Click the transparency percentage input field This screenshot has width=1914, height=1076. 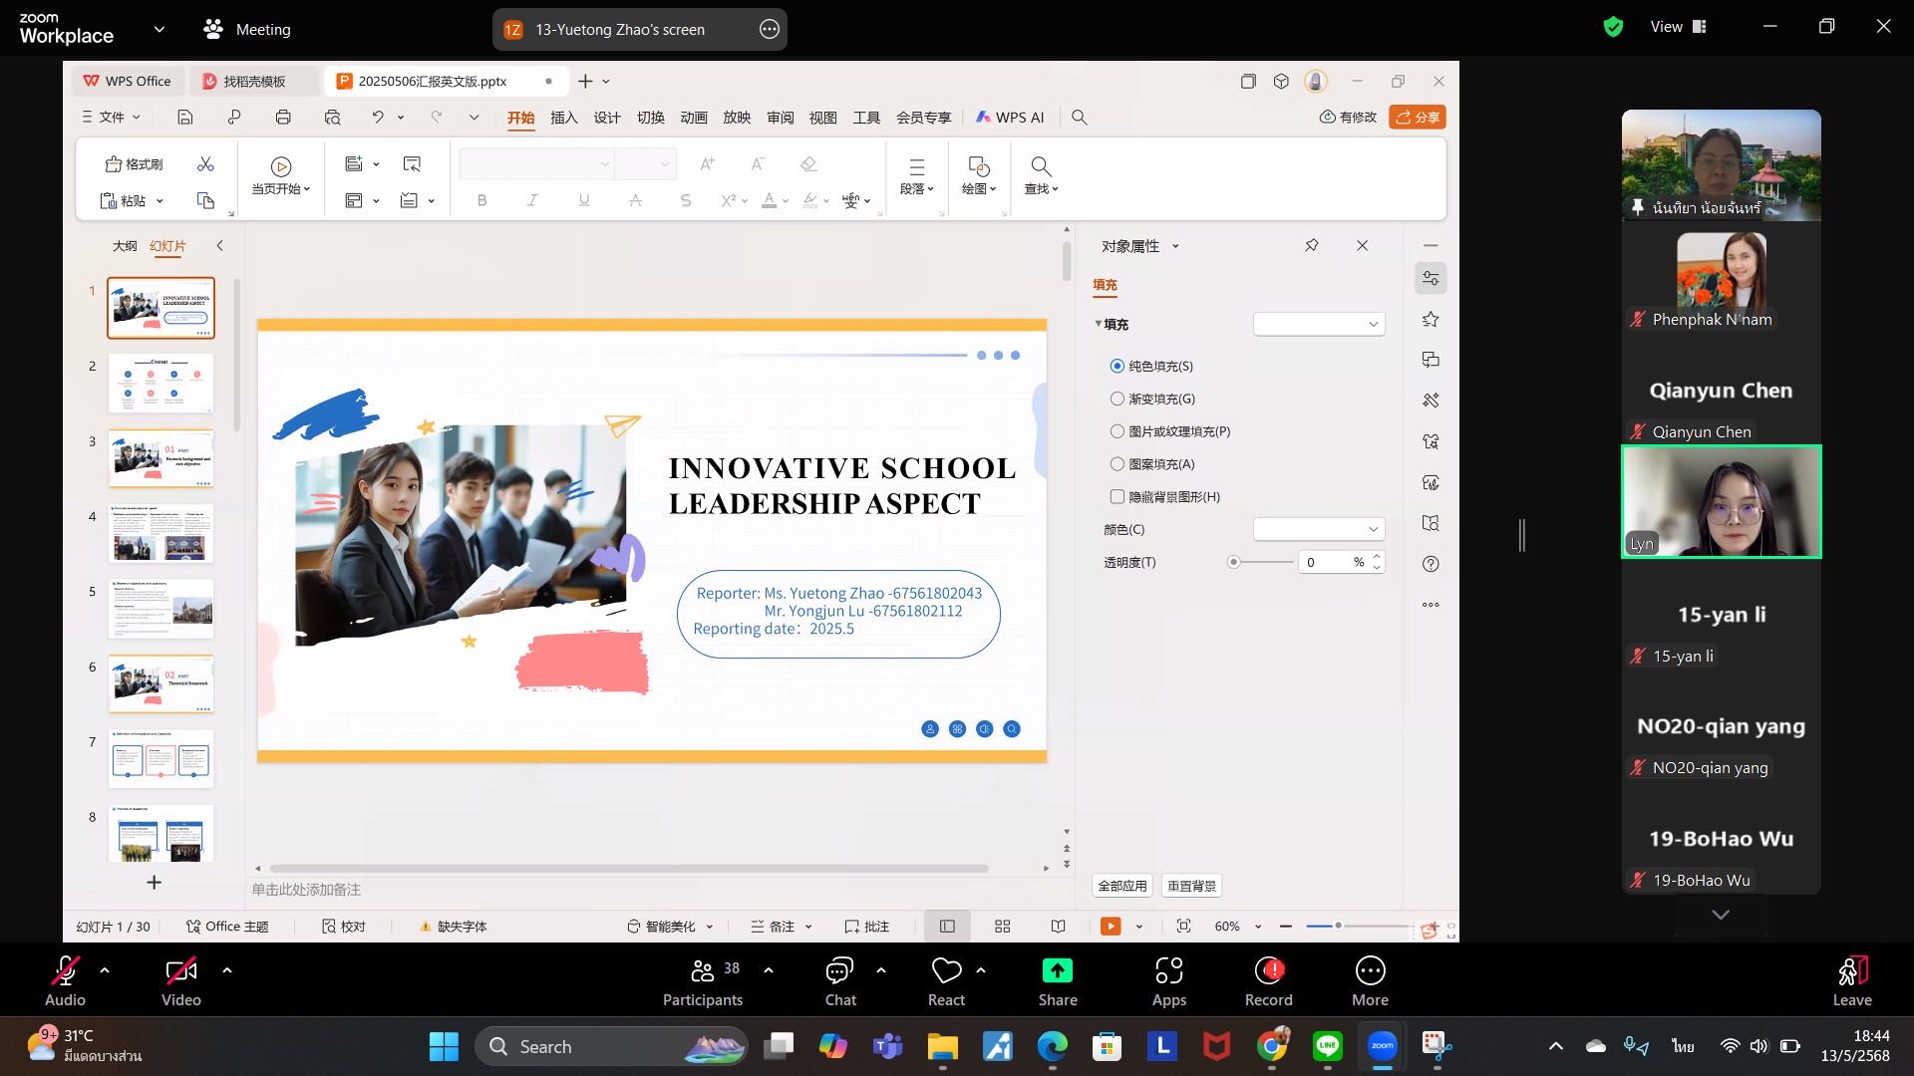(x=1328, y=562)
